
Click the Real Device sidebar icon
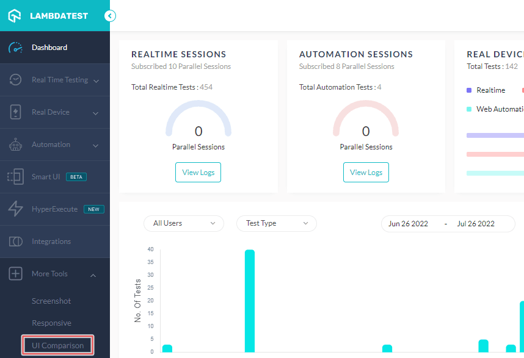pos(14,112)
